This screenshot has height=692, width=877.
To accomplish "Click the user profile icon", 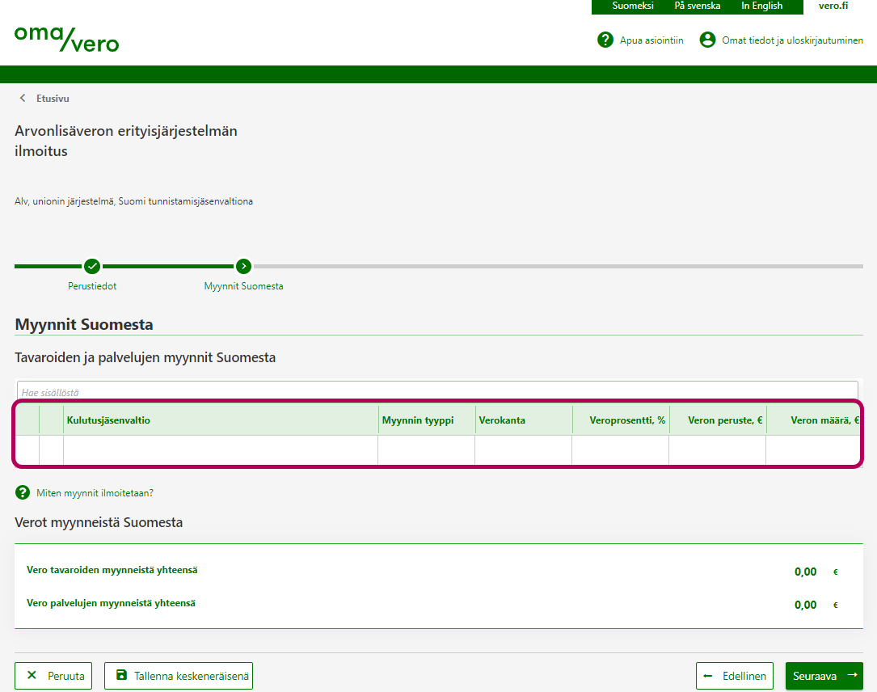I will pyautogui.click(x=708, y=40).
